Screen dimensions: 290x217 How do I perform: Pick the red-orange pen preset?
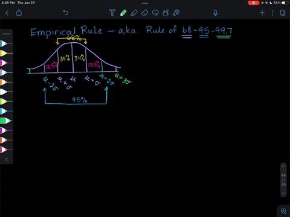pyautogui.click(x=6, y=140)
